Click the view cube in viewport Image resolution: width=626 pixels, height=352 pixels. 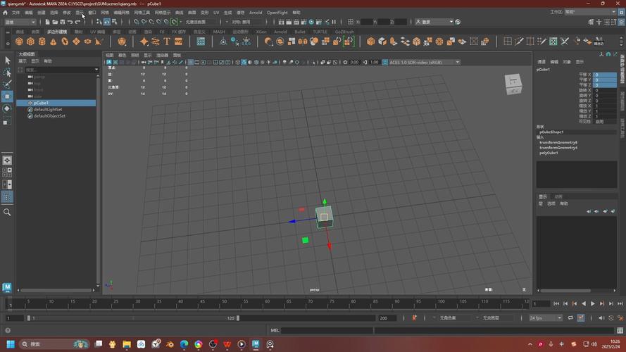click(x=513, y=84)
